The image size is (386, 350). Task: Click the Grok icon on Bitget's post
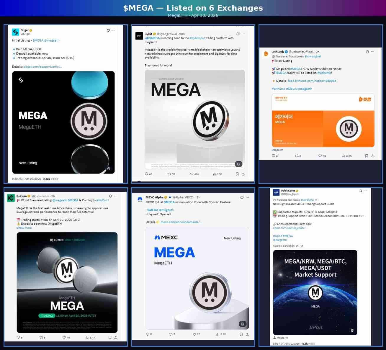108,30
